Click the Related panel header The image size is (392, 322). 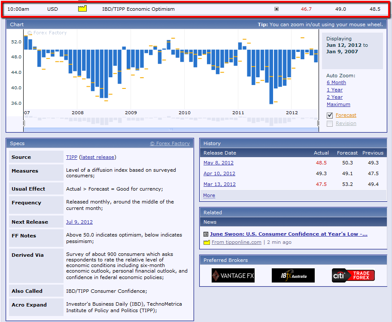point(293,213)
